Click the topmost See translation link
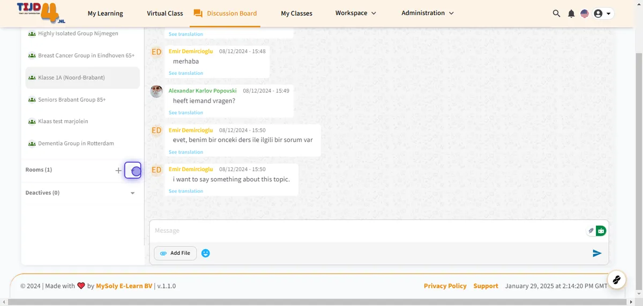The image size is (643, 306). point(186,34)
